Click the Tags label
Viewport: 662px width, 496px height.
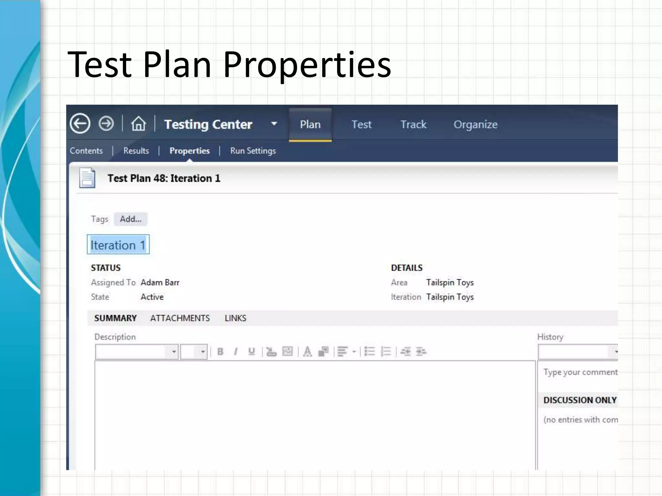[x=100, y=219]
